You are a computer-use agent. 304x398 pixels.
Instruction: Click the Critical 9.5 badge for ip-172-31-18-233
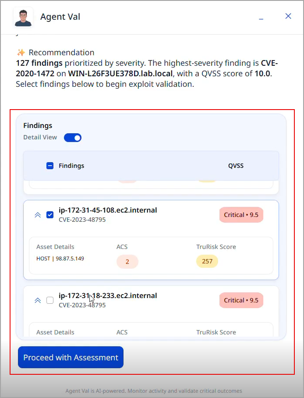click(x=241, y=300)
